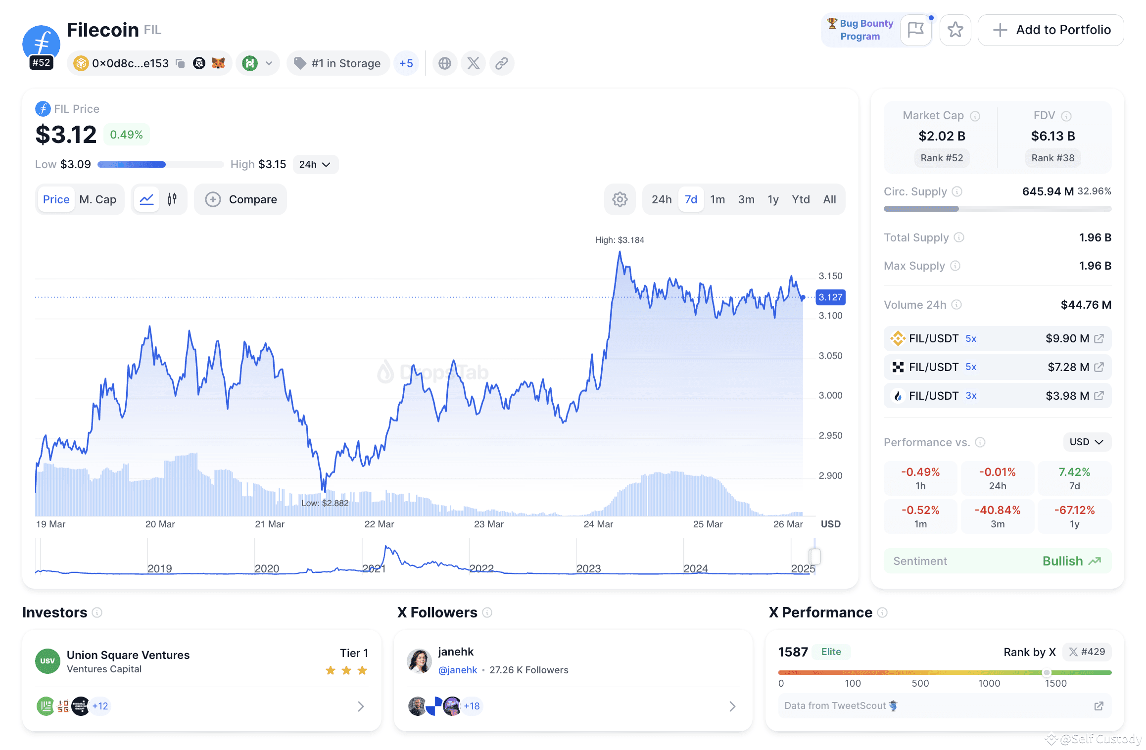This screenshot has width=1146, height=750.
Task: Click the Filecoin logo icon
Action: click(42, 44)
